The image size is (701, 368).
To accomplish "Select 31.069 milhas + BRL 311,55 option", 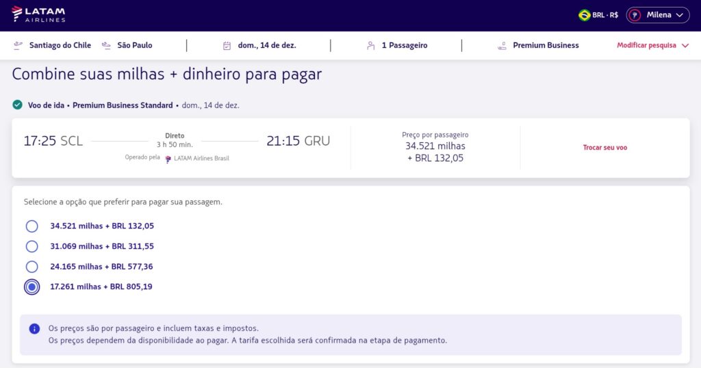I will pos(31,246).
